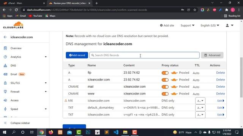Open the DNS sidebar section
This screenshot has width=243, height=136.
click(13, 65)
